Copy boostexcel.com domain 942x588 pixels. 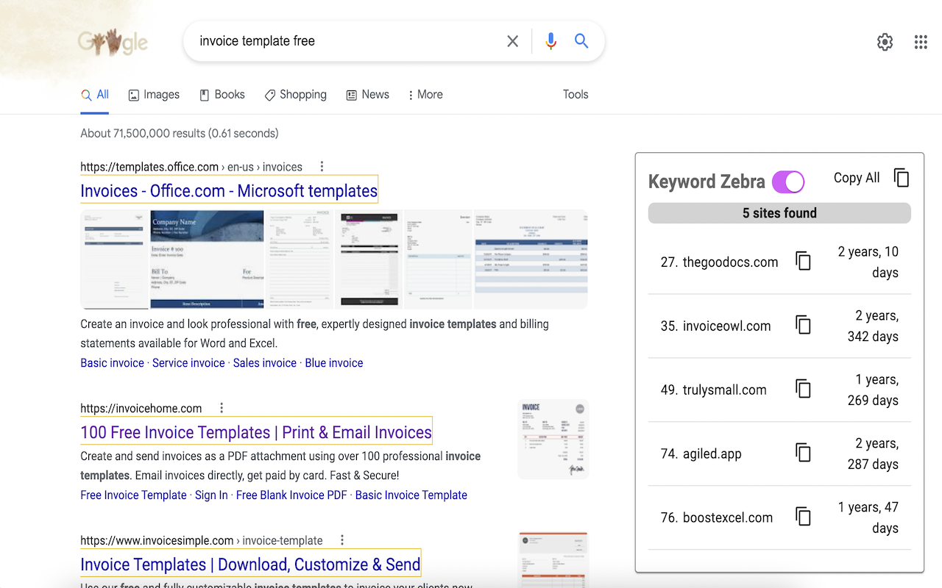pyautogui.click(x=804, y=517)
